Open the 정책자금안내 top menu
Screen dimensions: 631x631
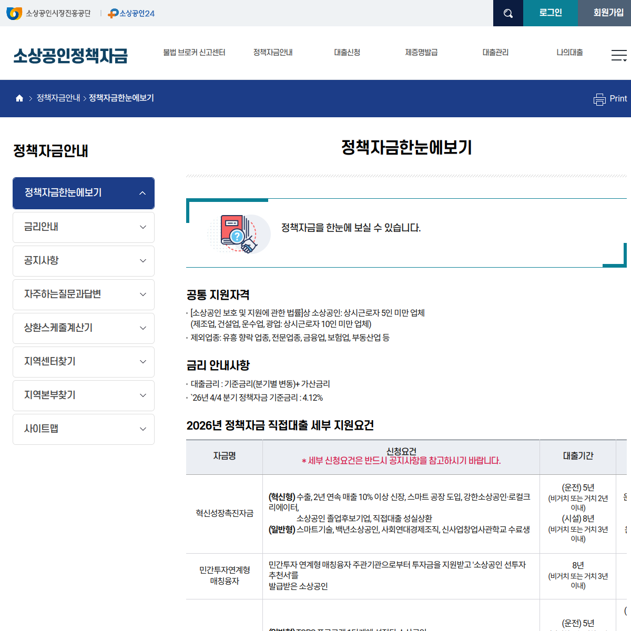click(273, 53)
